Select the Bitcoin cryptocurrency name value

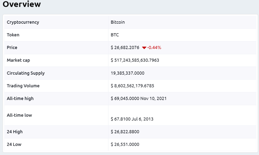118,22
